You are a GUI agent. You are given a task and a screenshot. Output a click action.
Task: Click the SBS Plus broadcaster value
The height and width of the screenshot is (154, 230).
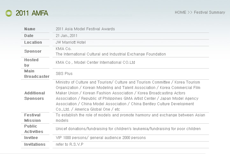[x=64, y=74]
